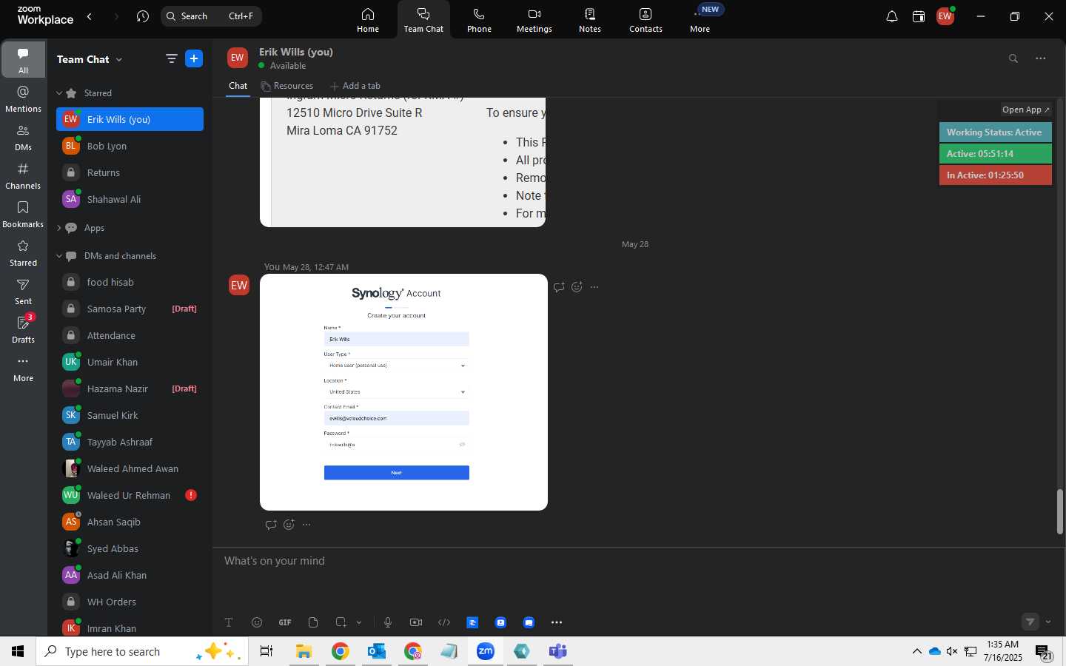Collapse the Starred section
The width and height of the screenshot is (1066, 666).
point(59,93)
